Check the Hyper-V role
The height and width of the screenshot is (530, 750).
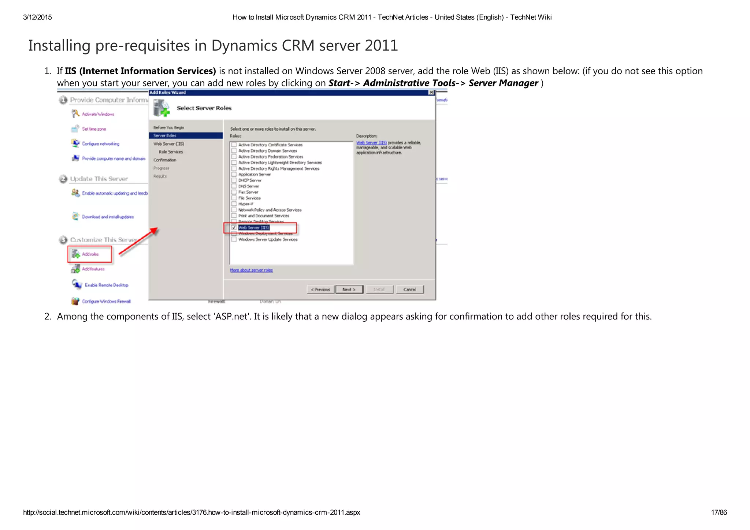coord(234,204)
